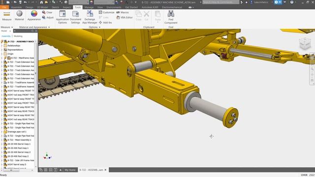Launch the VBA Editor
Screen dimensions: 315x177
125,18
